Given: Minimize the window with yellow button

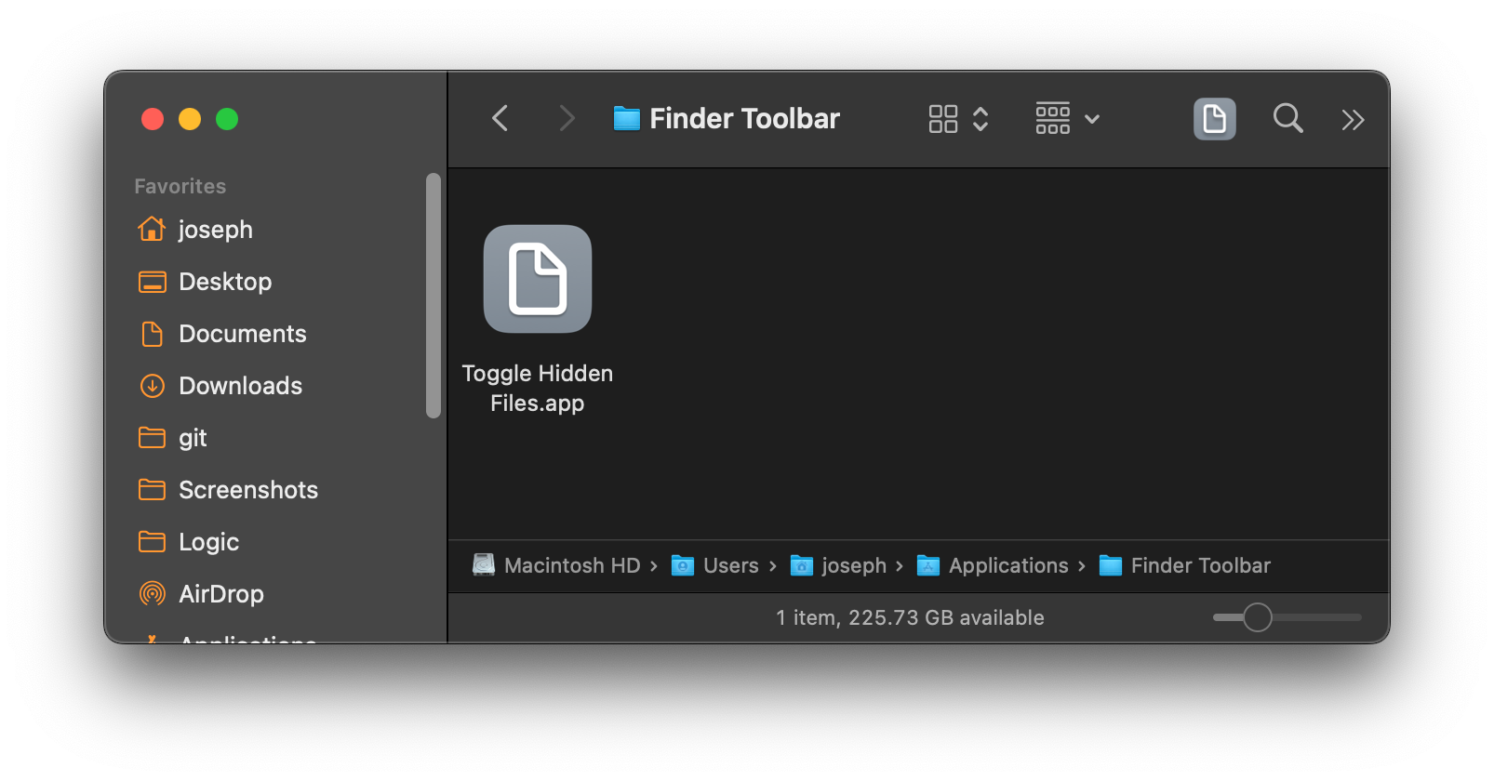Looking at the screenshot, I should point(190,119).
